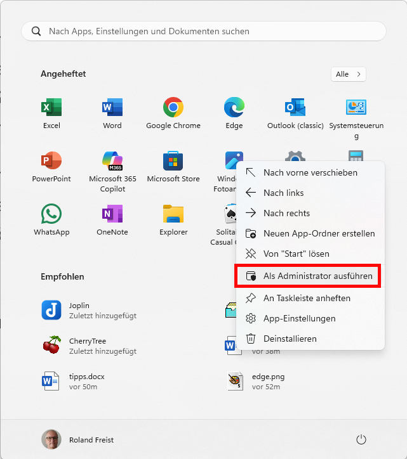407x459 pixels.
Task: Choose An Taskleiste anheften
Action: (x=307, y=298)
